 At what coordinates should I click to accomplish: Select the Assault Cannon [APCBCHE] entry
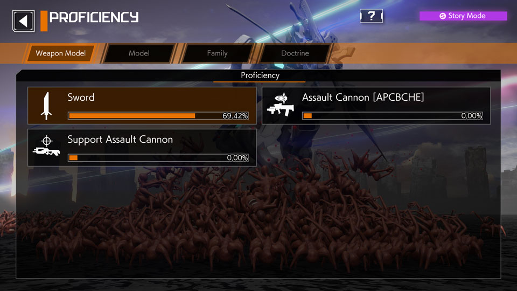pyautogui.click(x=376, y=106)
